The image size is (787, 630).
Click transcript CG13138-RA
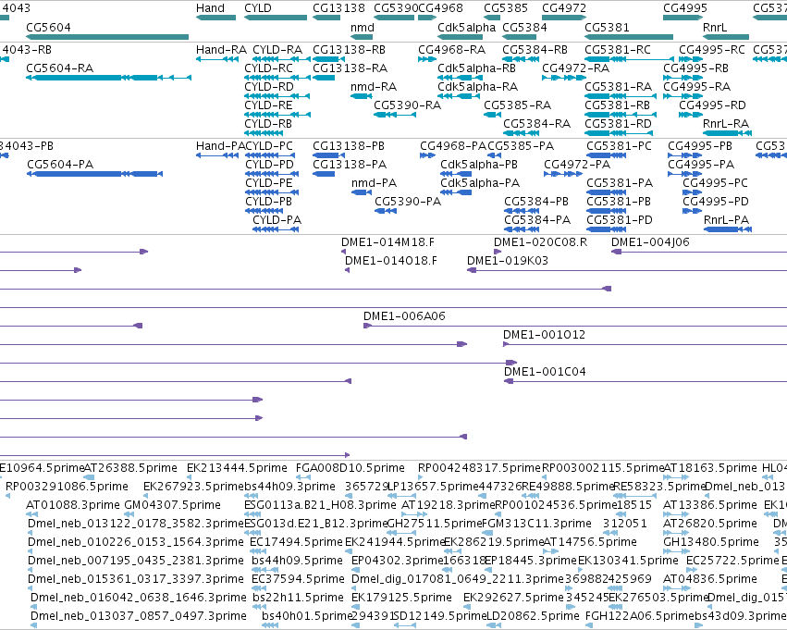coord(350,68)
